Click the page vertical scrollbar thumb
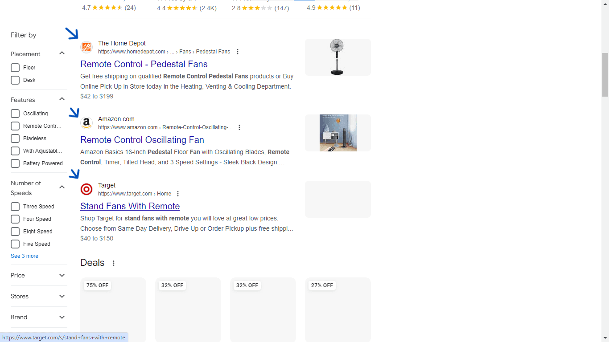Viewport: 609px width, 342px height. [605, 74]
